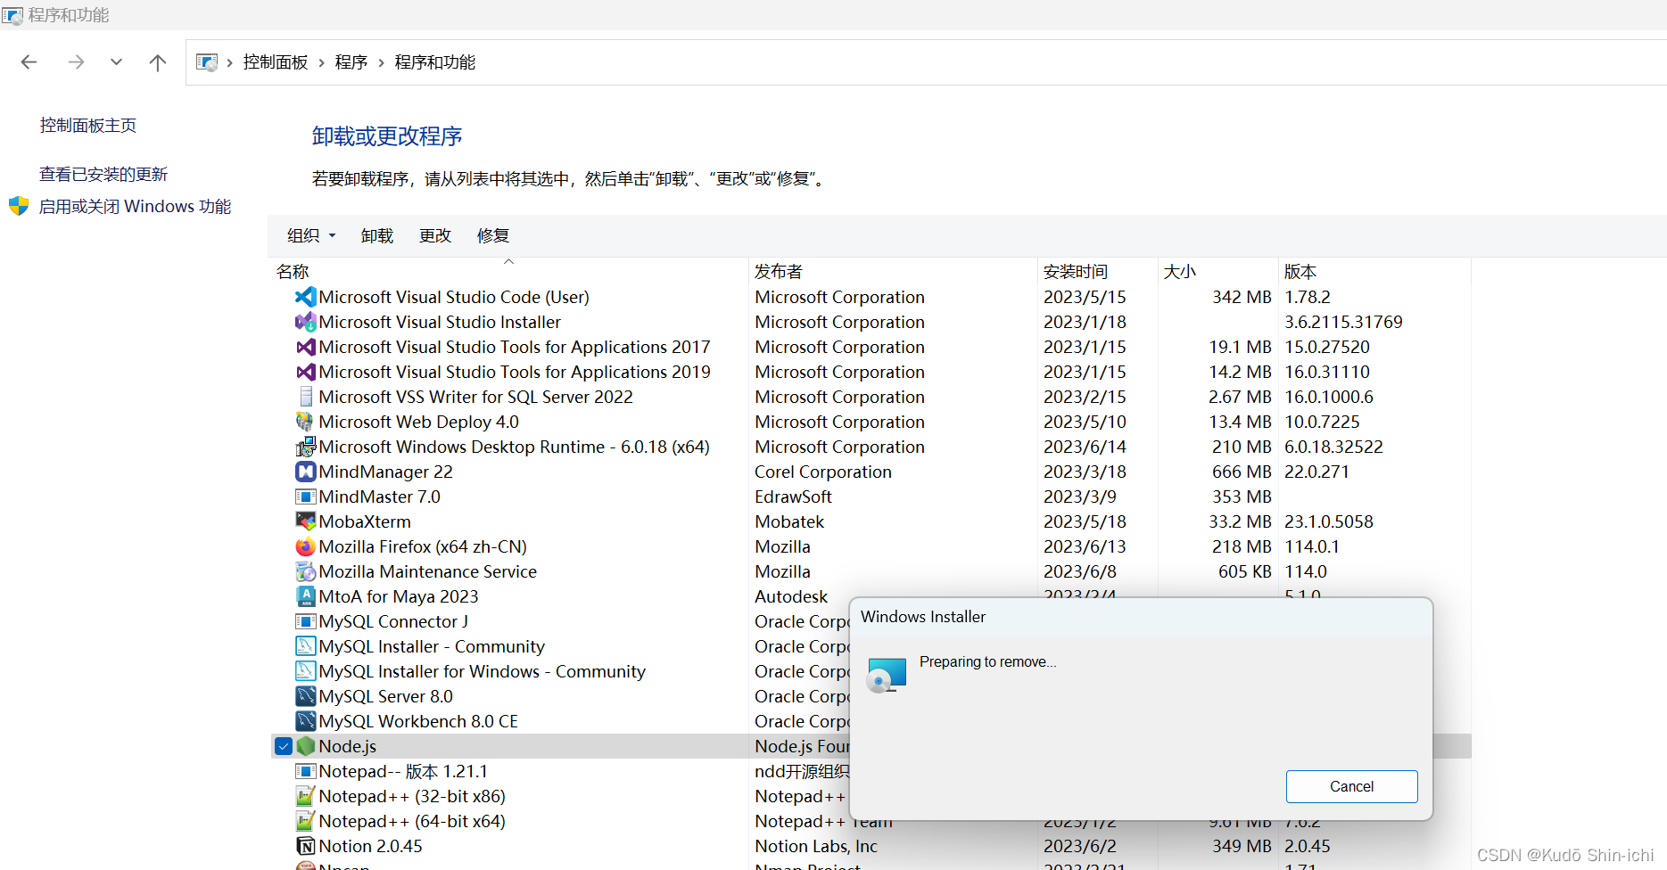The height and width of the screenshot is (870, 1667).
Task: Click the MySQL Server 8.0 icon
Action: (306, 696)
